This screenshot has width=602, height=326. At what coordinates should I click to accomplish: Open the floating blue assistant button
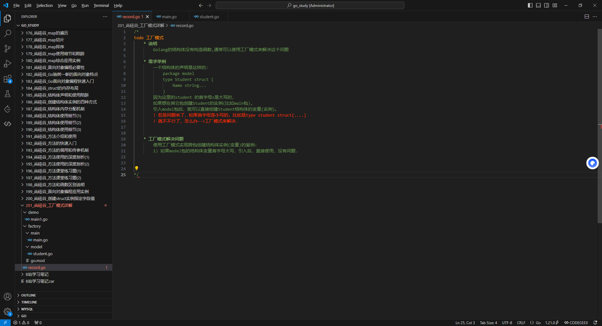pos(592,163)
